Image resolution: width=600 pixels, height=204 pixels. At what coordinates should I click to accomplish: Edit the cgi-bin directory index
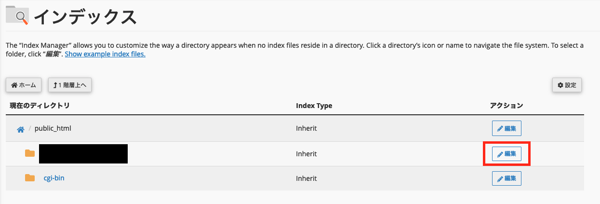click(507, 178)
